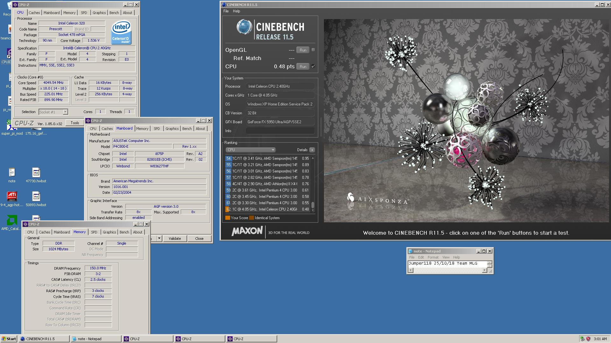Image resolution: width=611 pixels, height=343 pixels.
Task: Click the ranking list scrollbar thumb
Action: point(313,205)
